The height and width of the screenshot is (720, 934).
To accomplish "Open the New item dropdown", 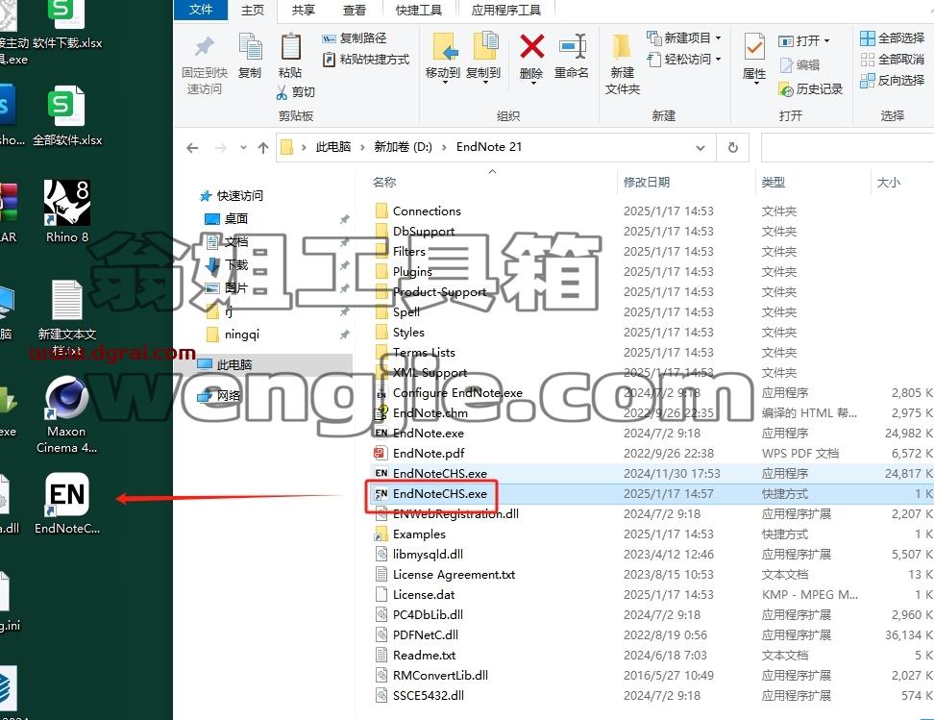I will click(684, 38).
